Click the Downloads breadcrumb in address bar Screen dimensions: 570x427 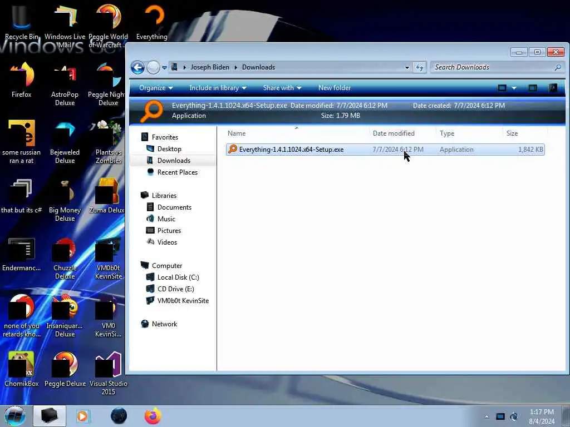tap(258, 67)
